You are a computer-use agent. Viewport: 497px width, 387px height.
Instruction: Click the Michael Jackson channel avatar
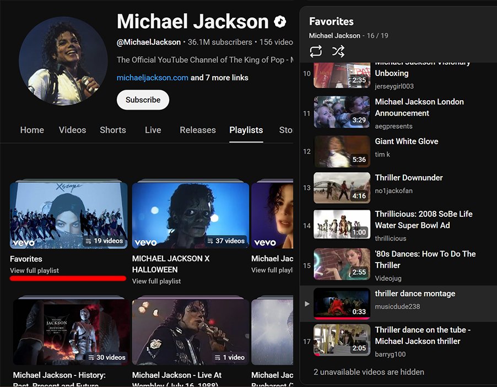click(63, 61)
